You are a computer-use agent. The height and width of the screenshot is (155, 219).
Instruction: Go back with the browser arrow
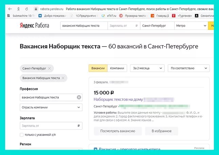tap(10, 9)
